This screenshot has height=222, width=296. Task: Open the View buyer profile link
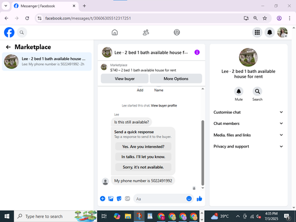tap(164, 105)
